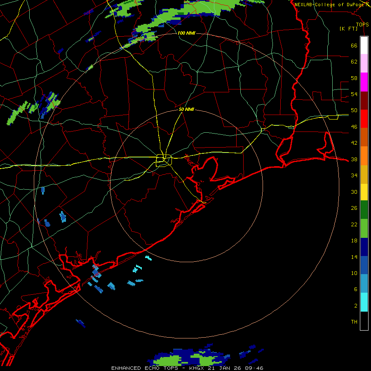Click the TOPS legend title
This screenshot has width=371, height=371.
[x=362, y=25]
